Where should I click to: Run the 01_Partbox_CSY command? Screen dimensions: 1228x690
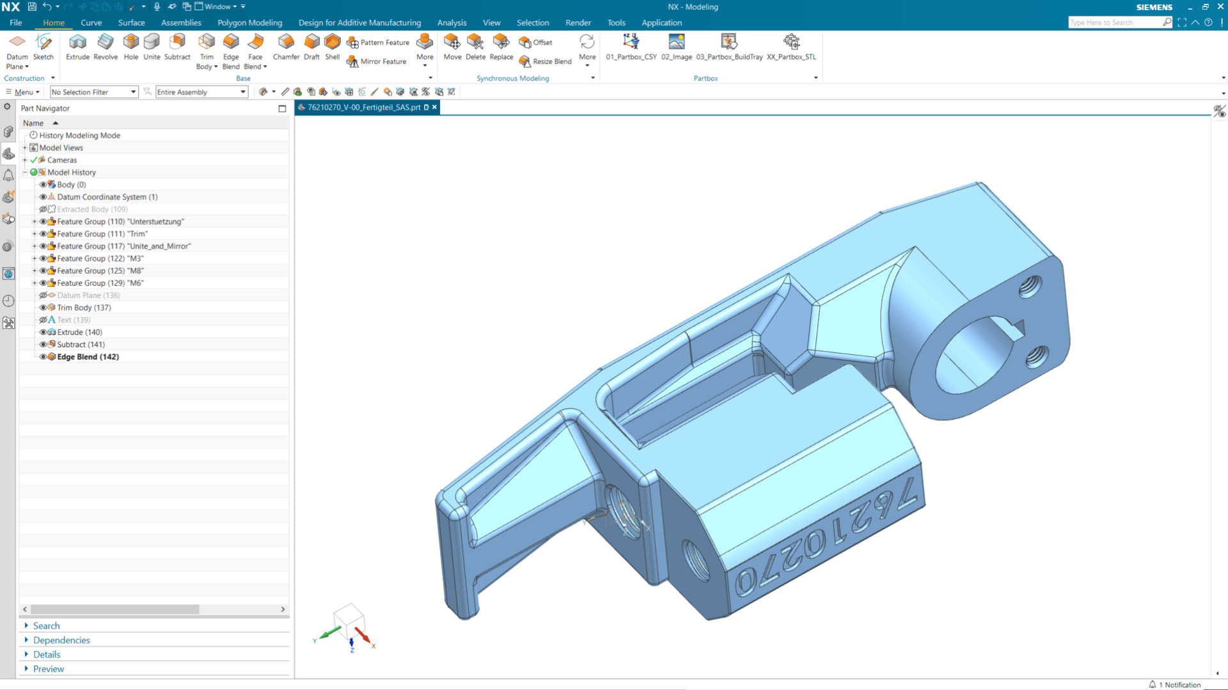pos(631,47)
